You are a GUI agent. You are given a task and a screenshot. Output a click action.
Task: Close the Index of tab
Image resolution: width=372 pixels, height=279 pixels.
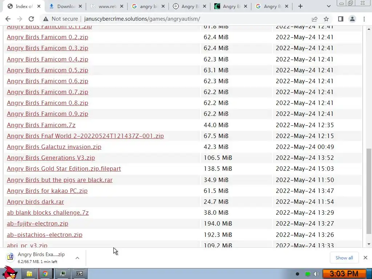39,7
